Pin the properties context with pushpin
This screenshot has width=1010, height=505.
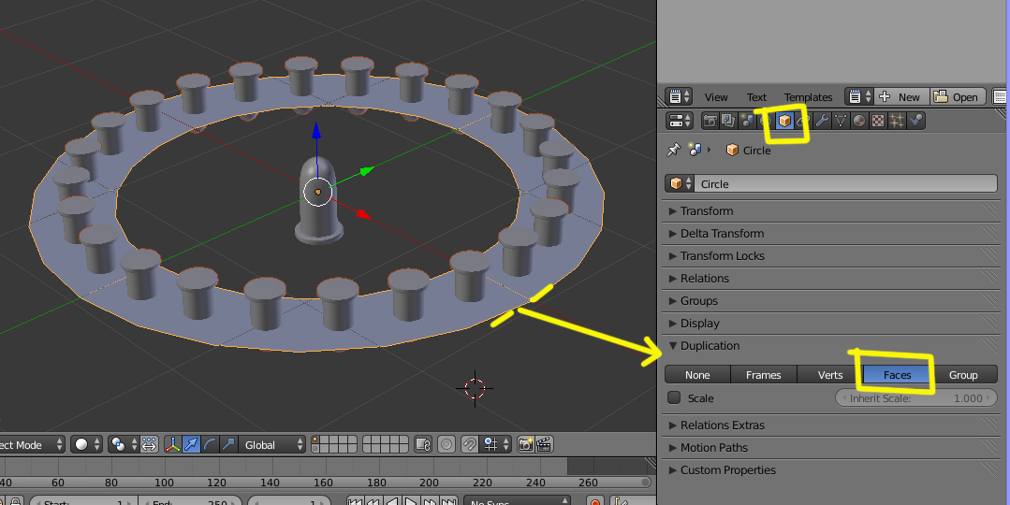pos(674,150)
